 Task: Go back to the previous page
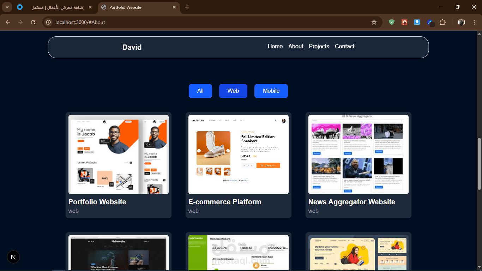[8, 22]
